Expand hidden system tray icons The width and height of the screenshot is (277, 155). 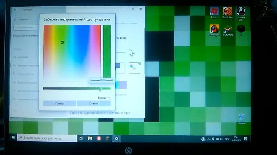click(209, 139)
